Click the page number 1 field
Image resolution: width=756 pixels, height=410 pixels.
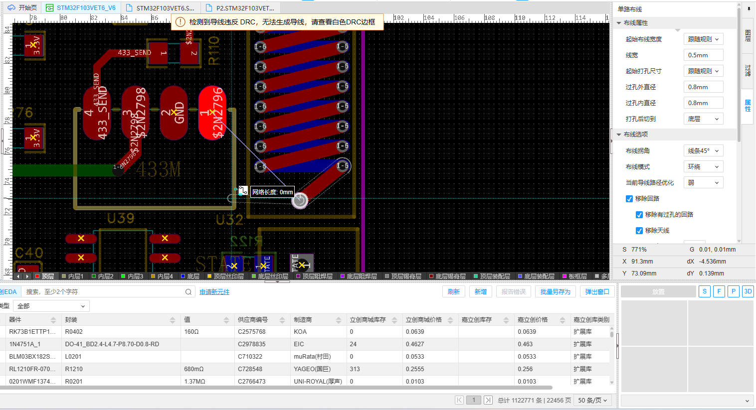tap(474, 400)
